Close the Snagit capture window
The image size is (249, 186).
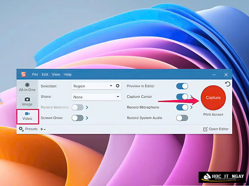226,75
